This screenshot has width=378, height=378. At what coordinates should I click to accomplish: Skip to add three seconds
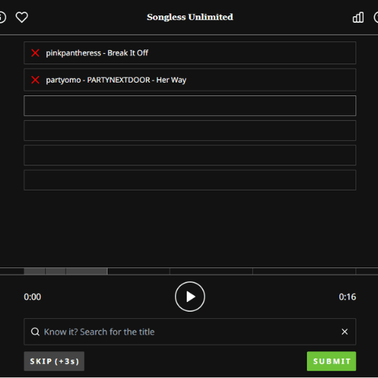pos(54,361)
